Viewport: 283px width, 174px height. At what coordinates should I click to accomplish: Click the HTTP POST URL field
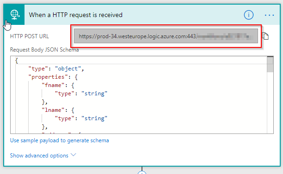(166, 36)
